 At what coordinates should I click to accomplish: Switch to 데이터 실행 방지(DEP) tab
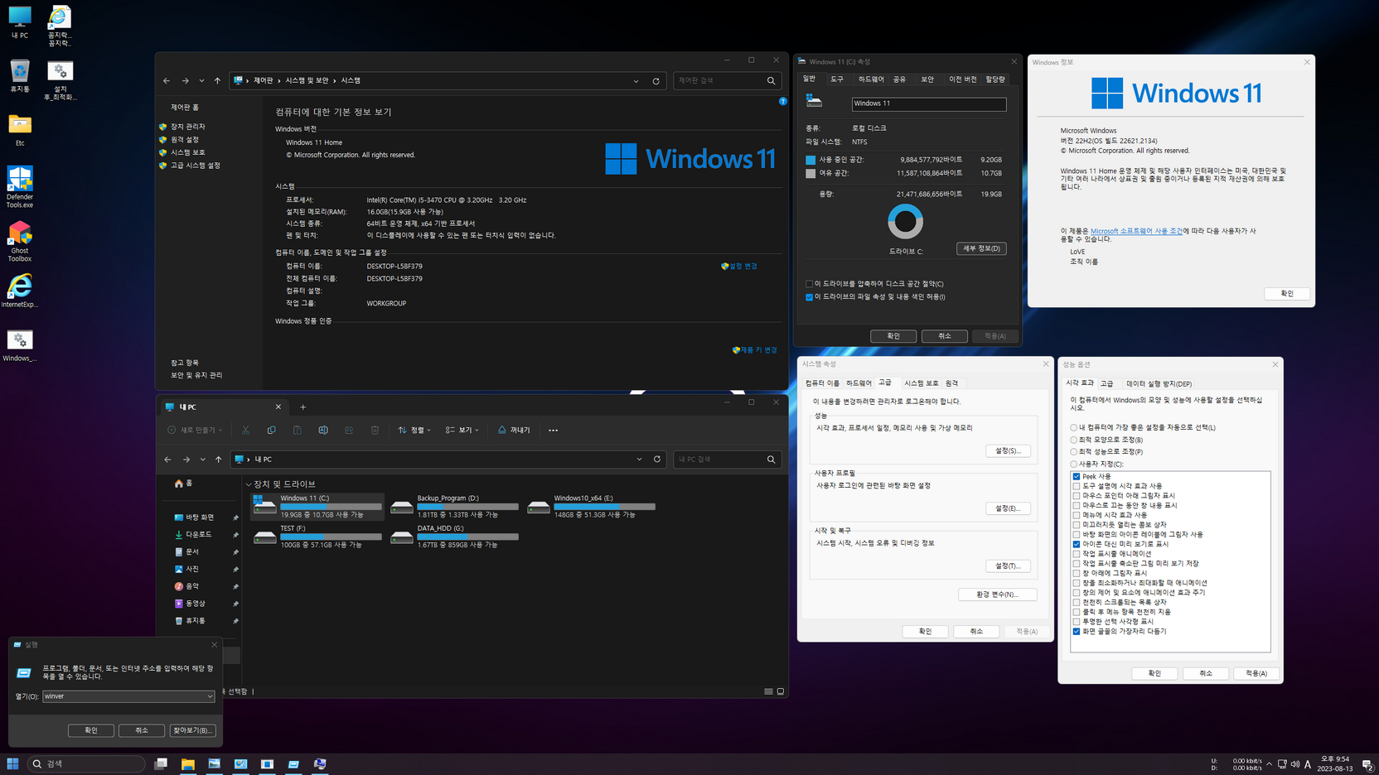point(1159,383)
